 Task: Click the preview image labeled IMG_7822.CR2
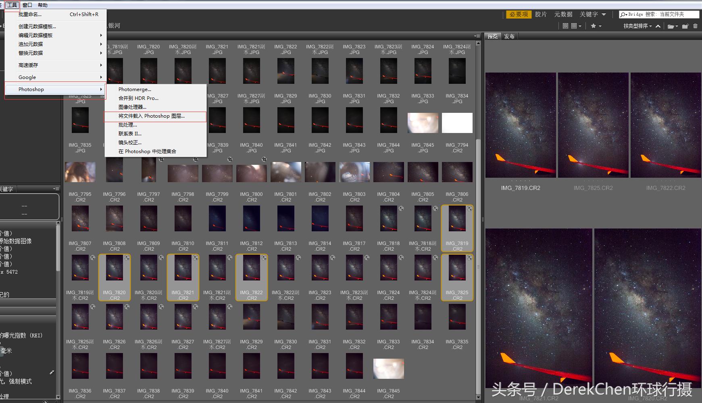pos(666,125)
